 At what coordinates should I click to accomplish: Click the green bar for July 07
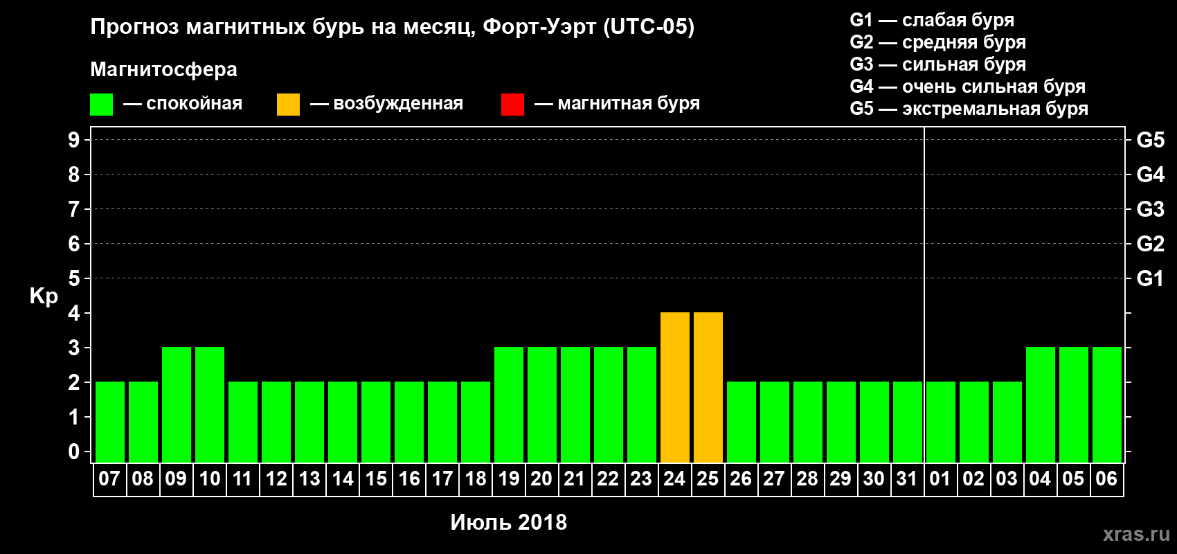(x=110, y=422)
